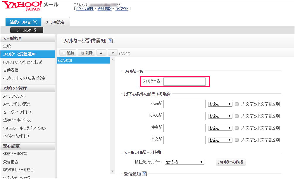Enable 大文字と小文字を区別 for the From condition

tap(237, 104)
